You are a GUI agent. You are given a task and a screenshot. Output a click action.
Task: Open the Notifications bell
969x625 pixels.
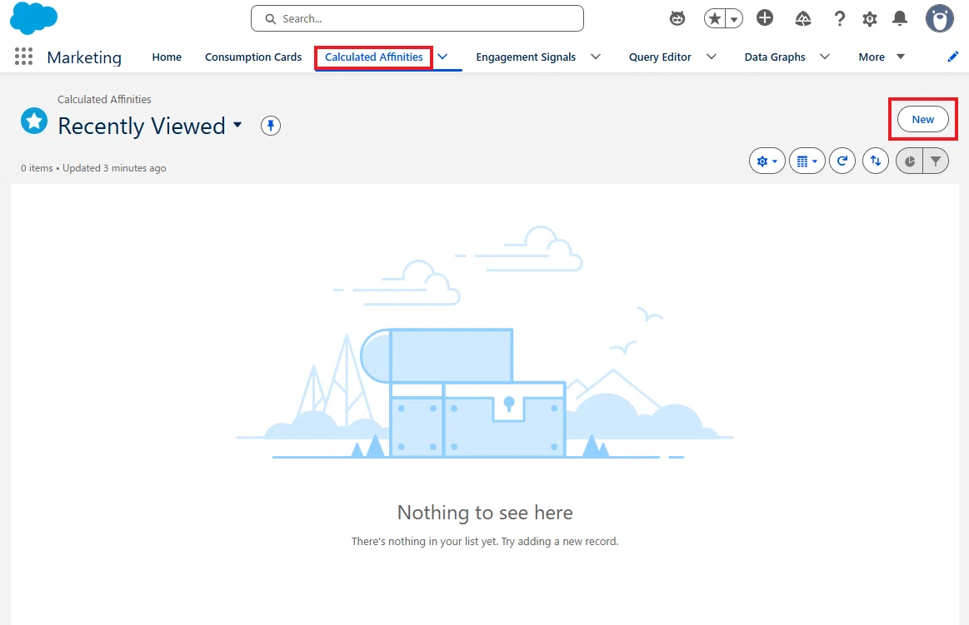coord(900,18)
